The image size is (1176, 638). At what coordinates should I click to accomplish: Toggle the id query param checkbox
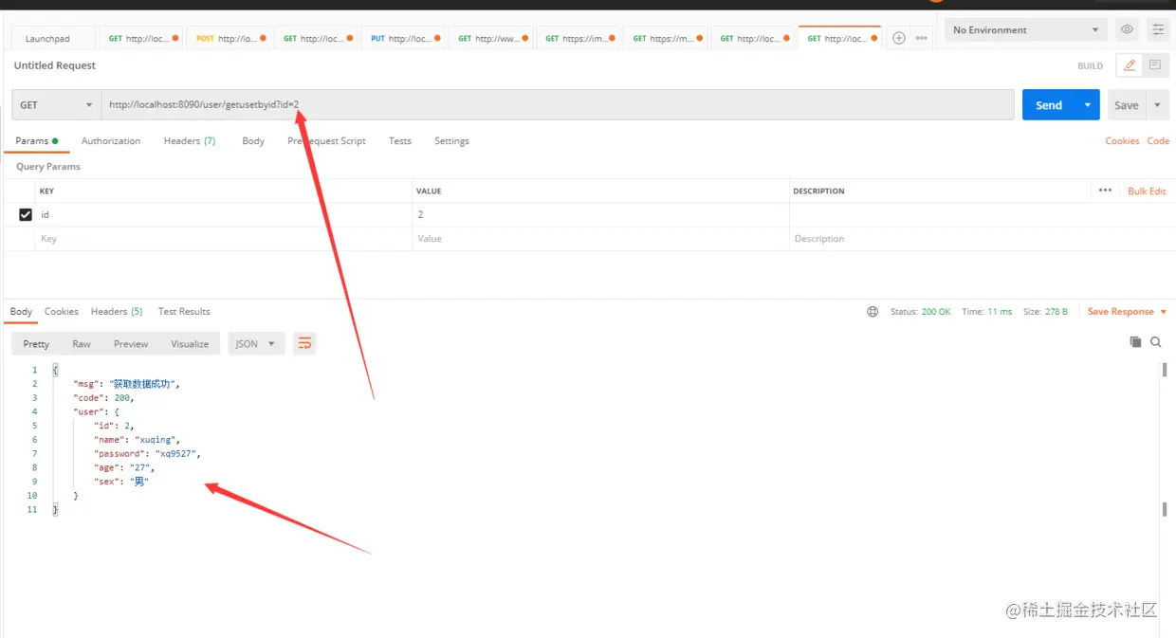pos(26,215)
